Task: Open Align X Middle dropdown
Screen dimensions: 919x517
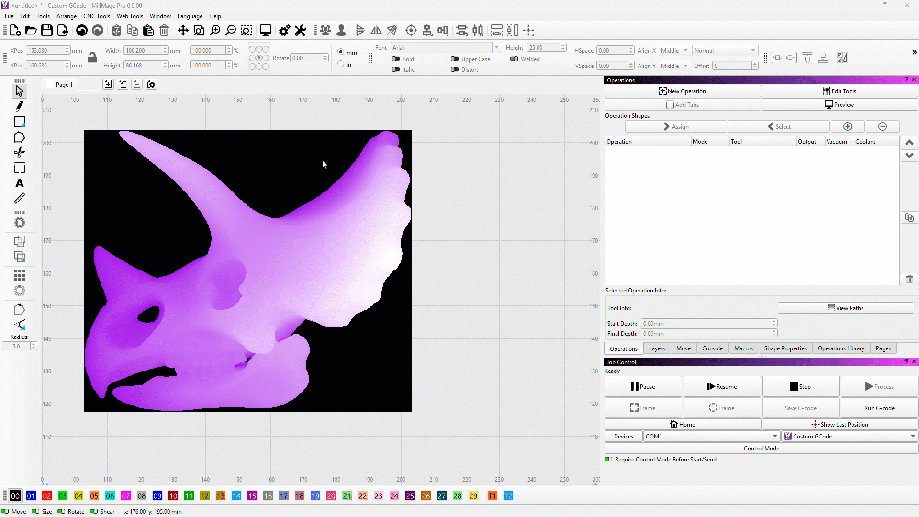Action: point(674,50)
